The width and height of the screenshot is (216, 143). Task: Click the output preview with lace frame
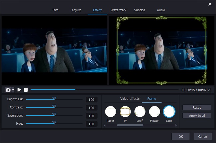[x=162, y=50]
